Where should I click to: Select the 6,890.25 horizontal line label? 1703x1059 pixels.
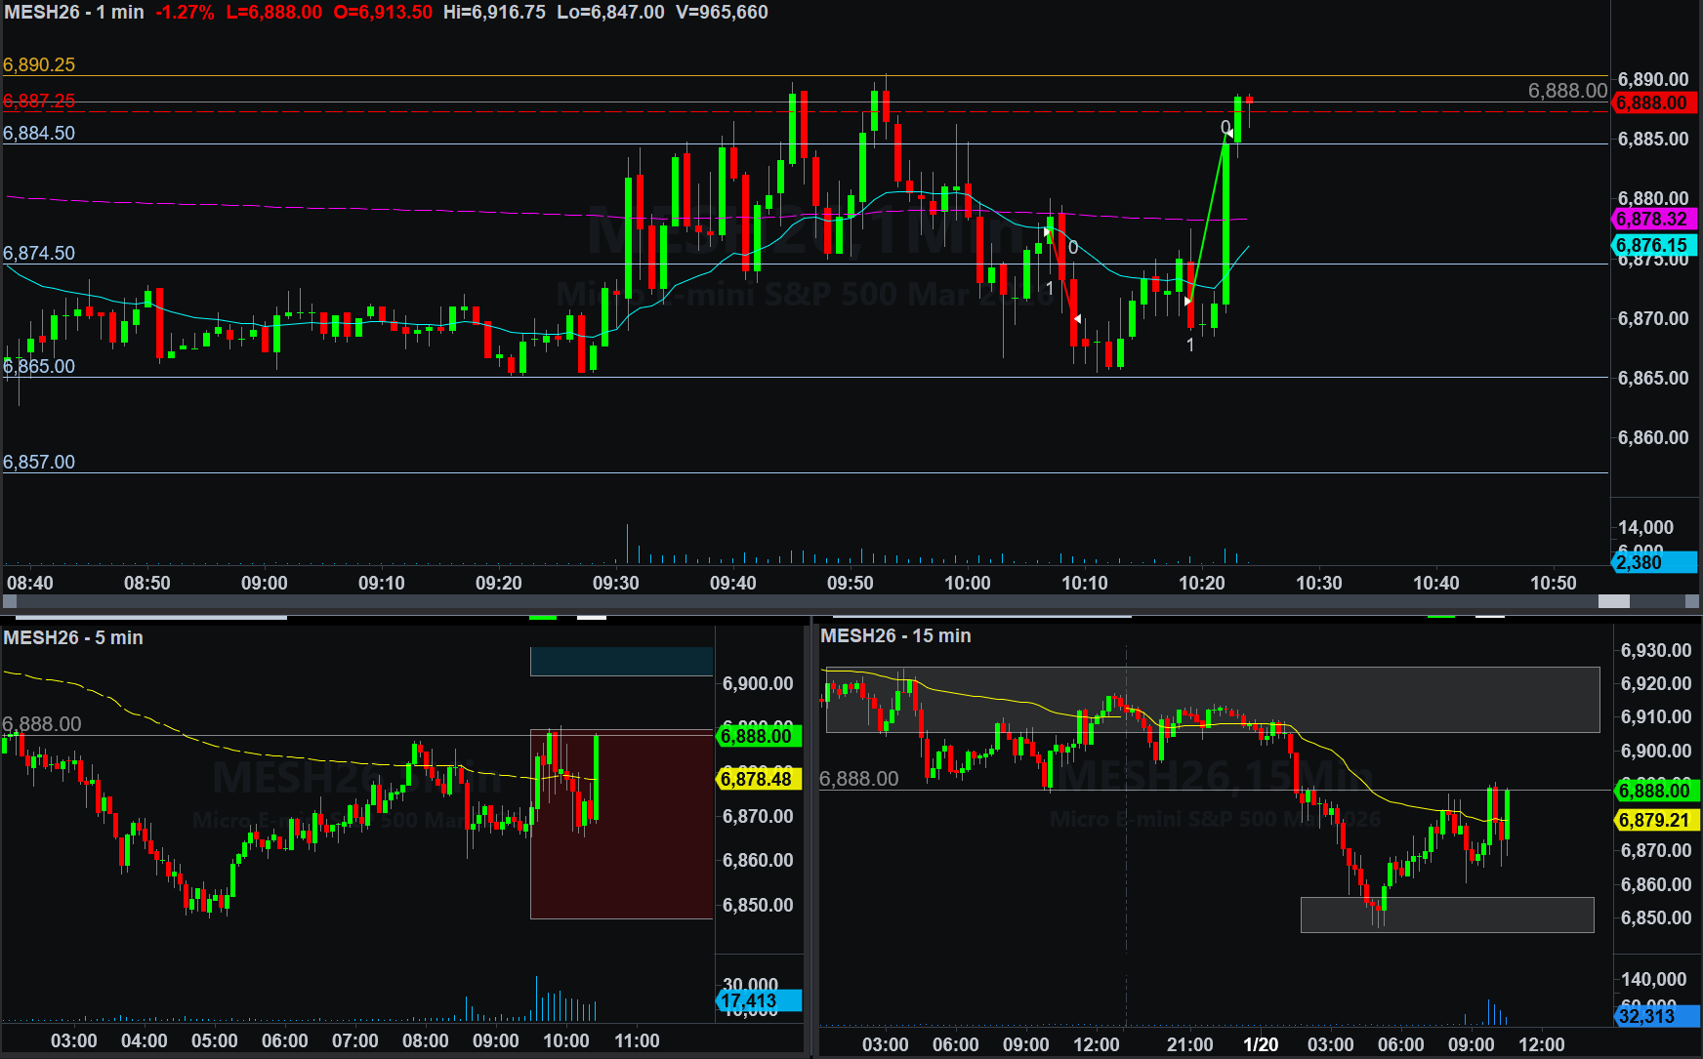click(39, 64)
